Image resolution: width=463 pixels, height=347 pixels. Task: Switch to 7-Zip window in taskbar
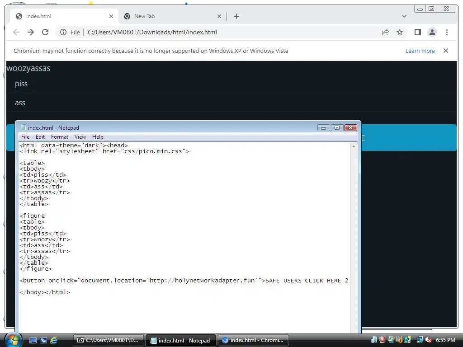tap(108, 340)
